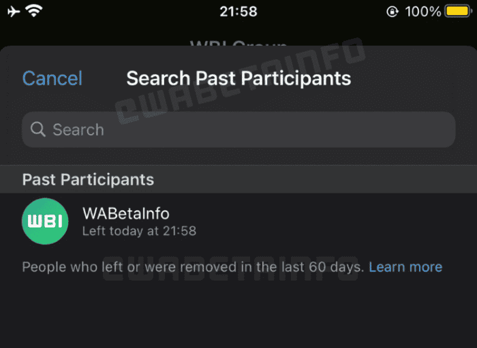This screenshot has width=477, height=348.
Task: Tap the Wi-Fi signal icon
Action: point(33,11)
